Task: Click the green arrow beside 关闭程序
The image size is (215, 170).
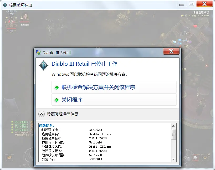Action: point(57,100)
